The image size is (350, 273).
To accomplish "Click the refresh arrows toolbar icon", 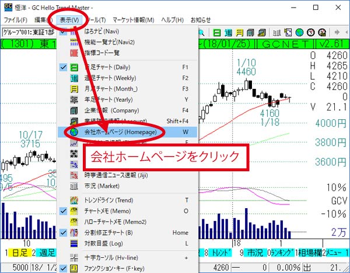I will point(288,33).
